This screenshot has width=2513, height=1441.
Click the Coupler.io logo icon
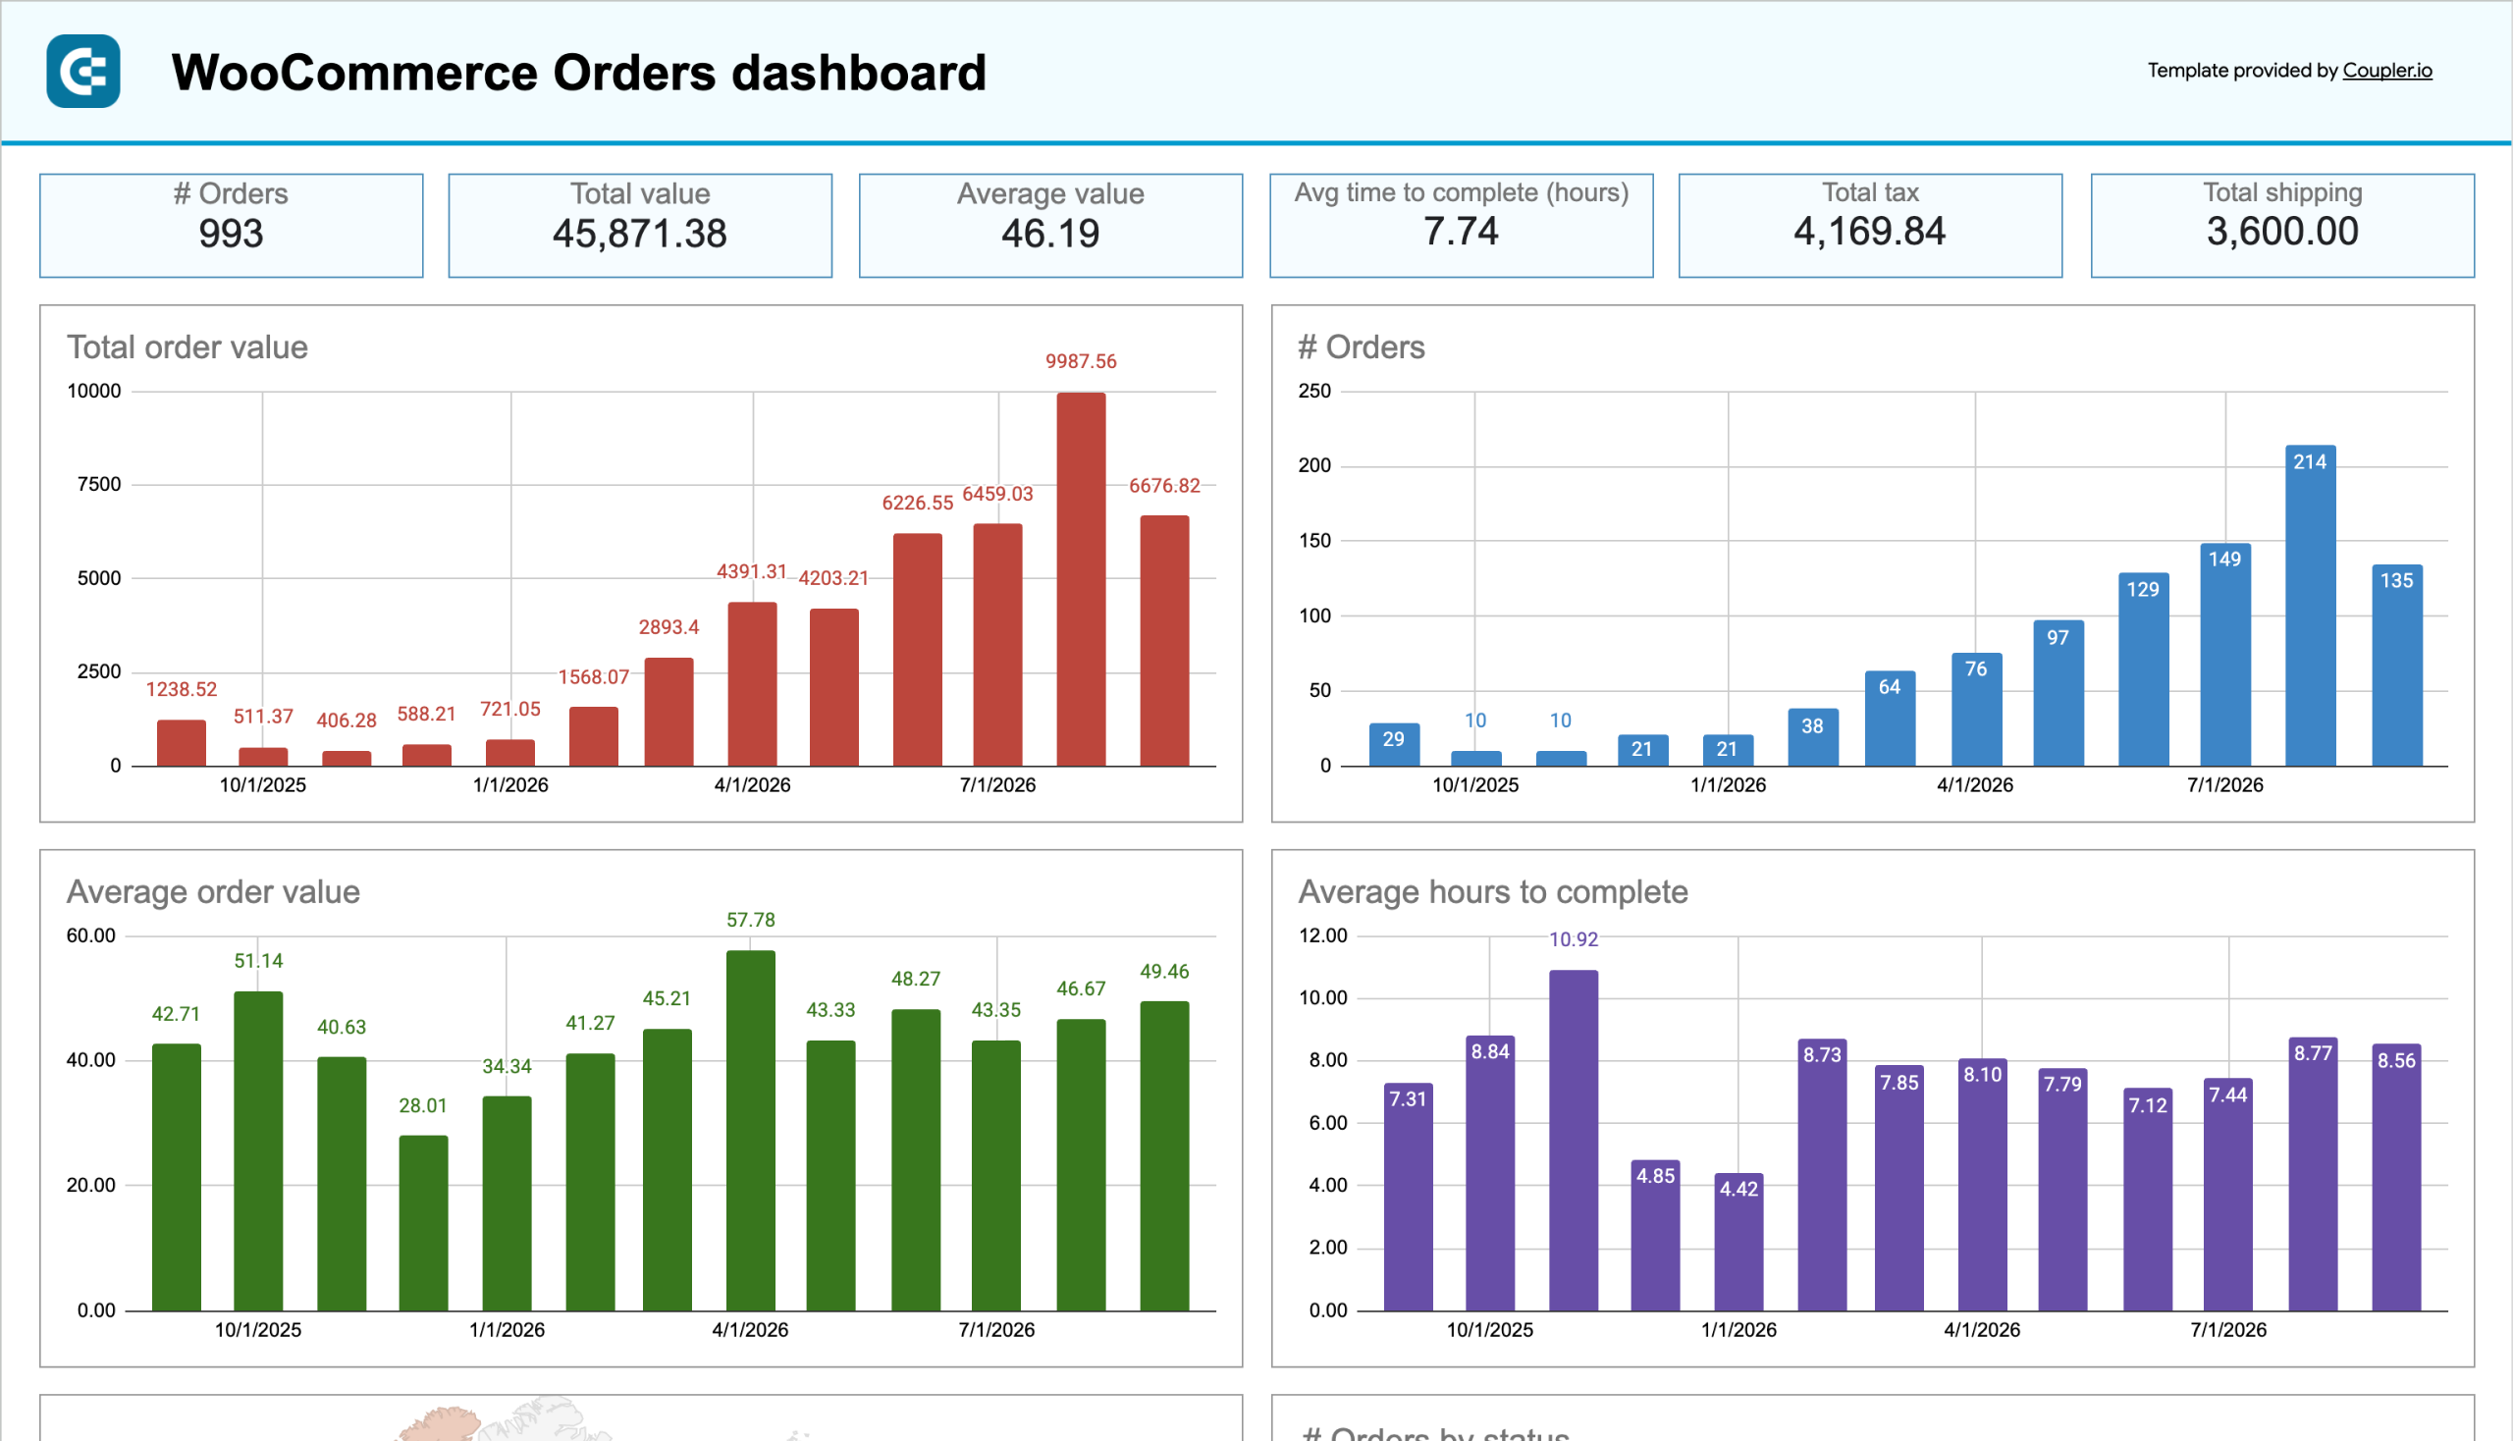[x=83, y=72]
